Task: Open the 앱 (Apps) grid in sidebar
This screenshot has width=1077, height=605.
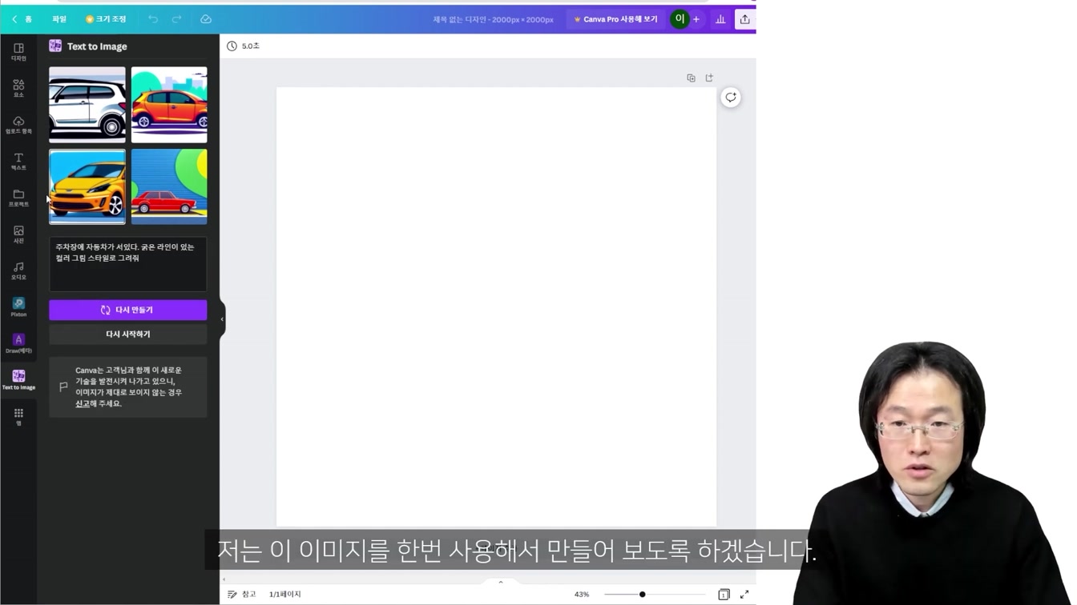Action: [18, 416]
